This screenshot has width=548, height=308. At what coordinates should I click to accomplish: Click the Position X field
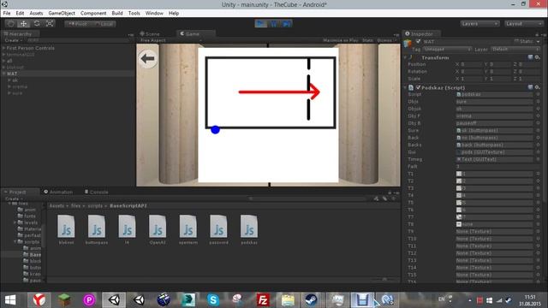(471, 64)
